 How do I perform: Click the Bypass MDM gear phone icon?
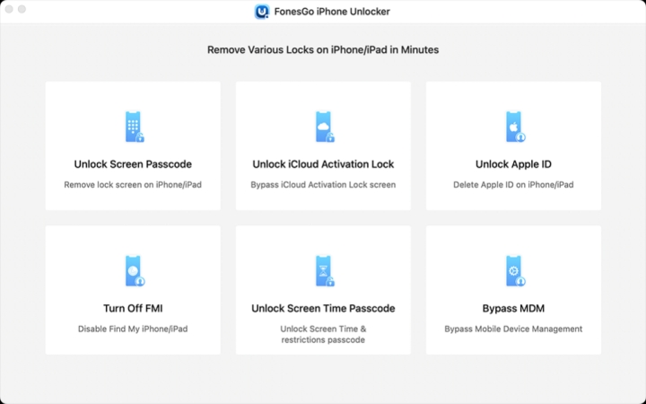tap(515, 271)
